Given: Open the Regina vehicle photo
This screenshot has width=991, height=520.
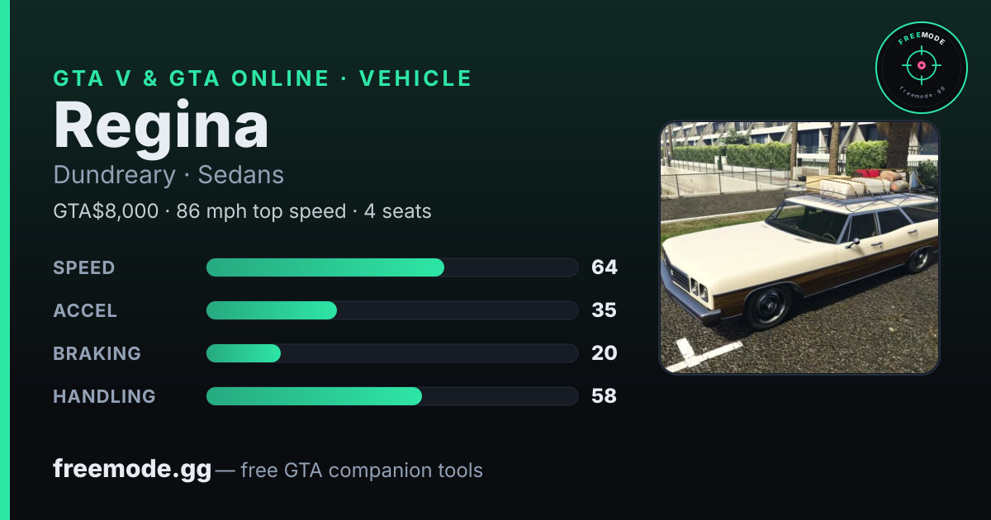Looking at the screenshot, I should 799,248.
